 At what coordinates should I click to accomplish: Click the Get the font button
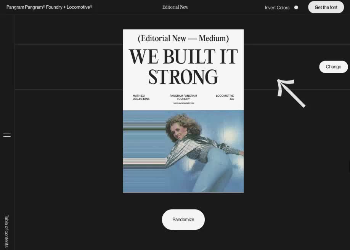tap(326, 7)
